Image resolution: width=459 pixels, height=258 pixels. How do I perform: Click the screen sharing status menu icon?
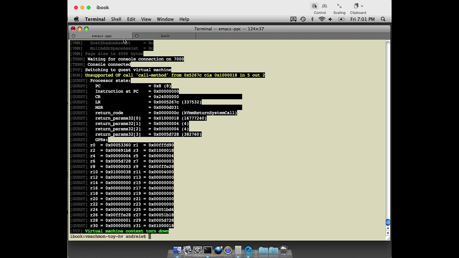pos(293,19)
